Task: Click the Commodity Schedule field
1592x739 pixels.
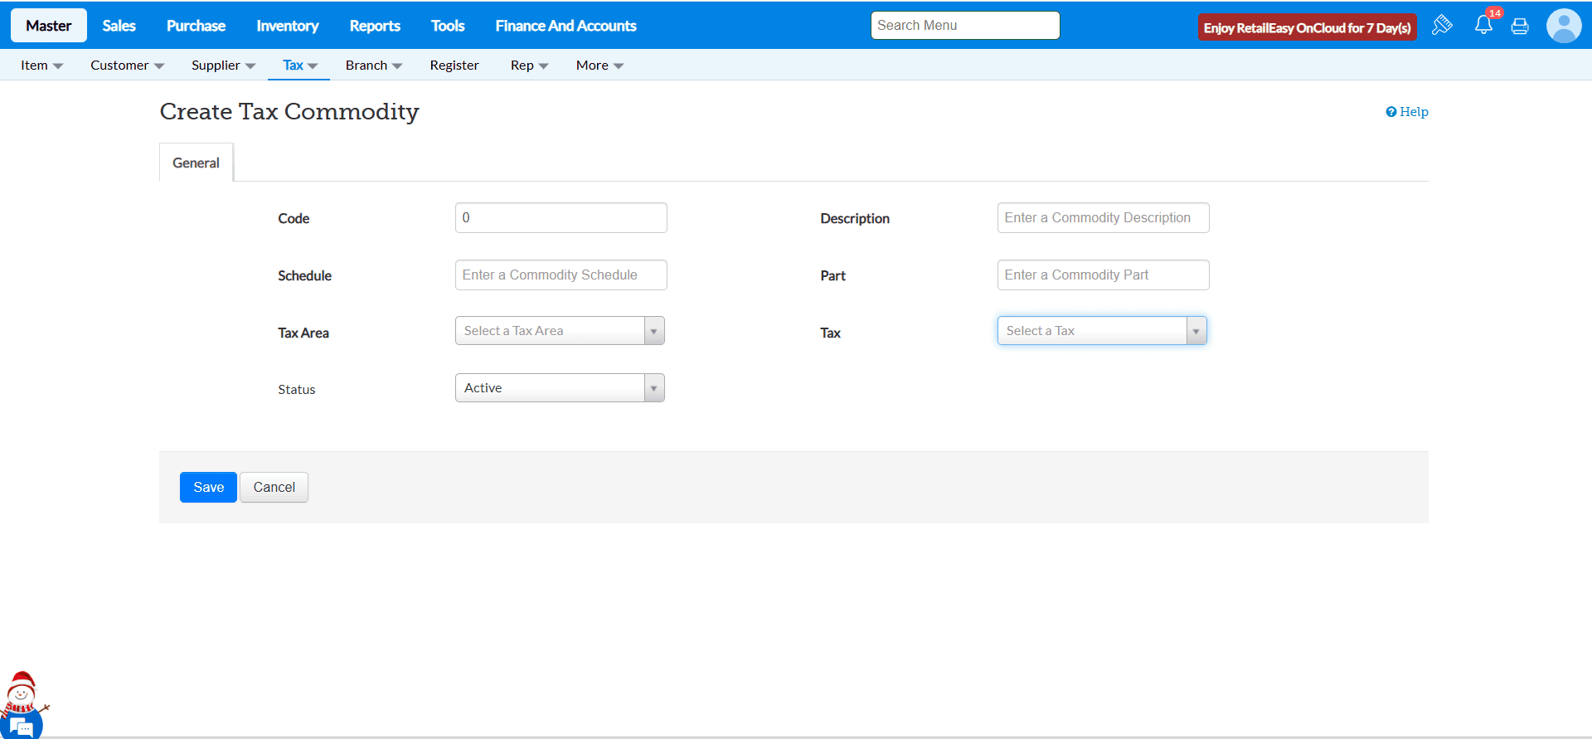Action: click(561, 275)
